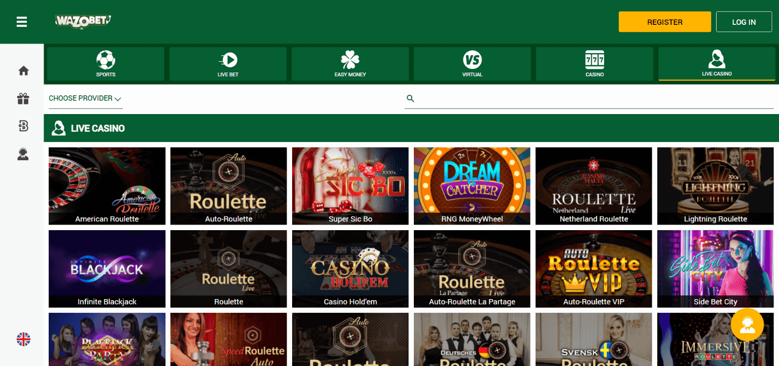Click the Wazobet logo
Screen dimensions: 779x366
click(83, 21)
